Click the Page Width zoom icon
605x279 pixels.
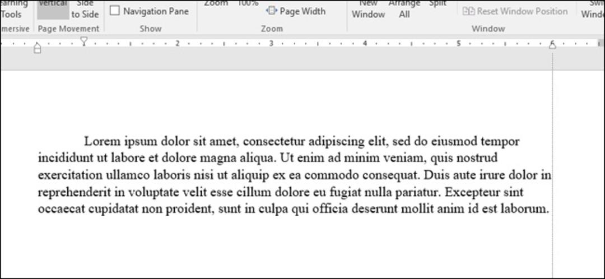[x=272, y=11]
